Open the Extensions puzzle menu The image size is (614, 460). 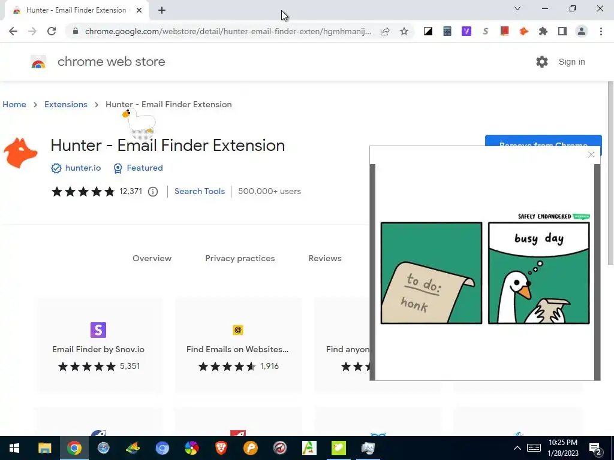pyautogui.click(x=543, y=31)
